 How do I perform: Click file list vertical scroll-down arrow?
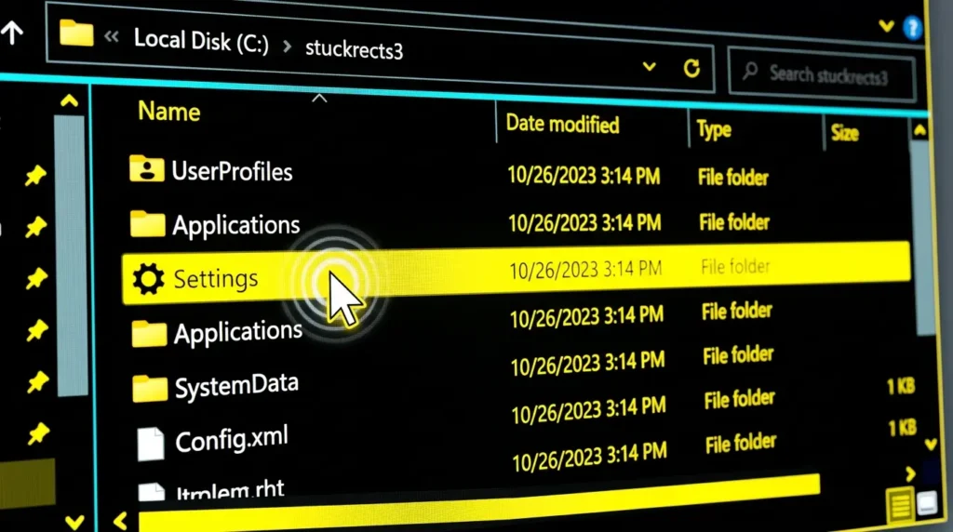point(931,446)
